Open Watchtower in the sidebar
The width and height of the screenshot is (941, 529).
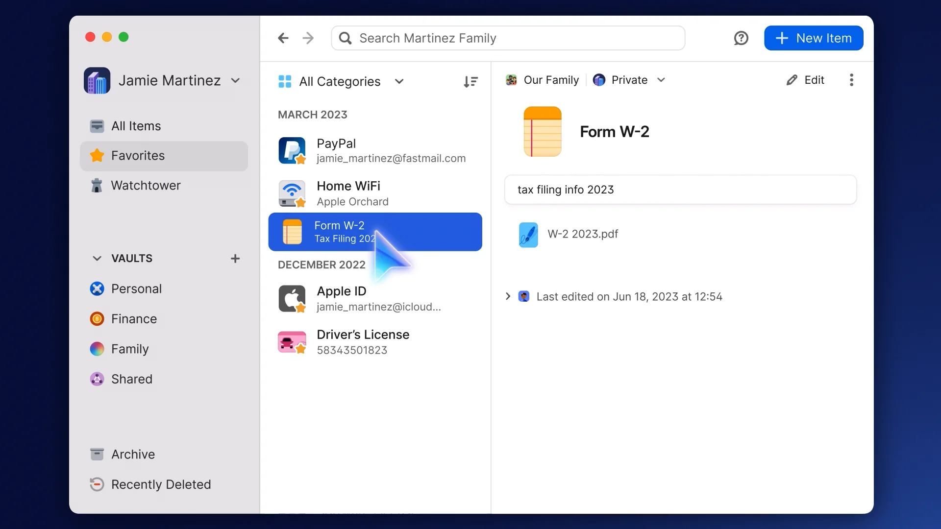click(x=146, y=186)
